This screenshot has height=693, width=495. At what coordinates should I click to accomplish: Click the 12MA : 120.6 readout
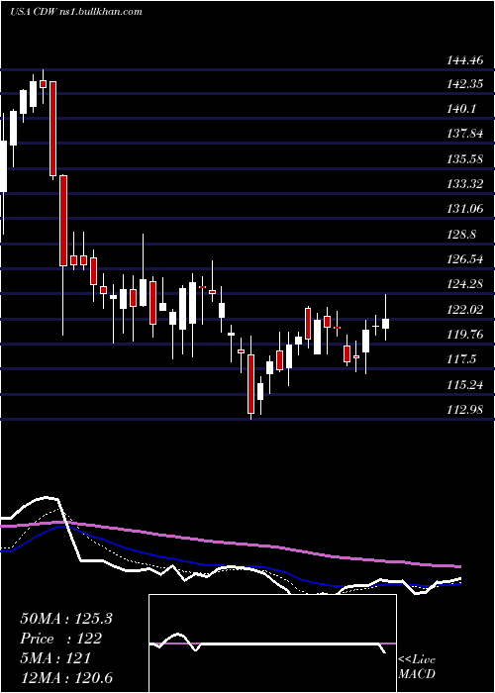pos(66,677)
